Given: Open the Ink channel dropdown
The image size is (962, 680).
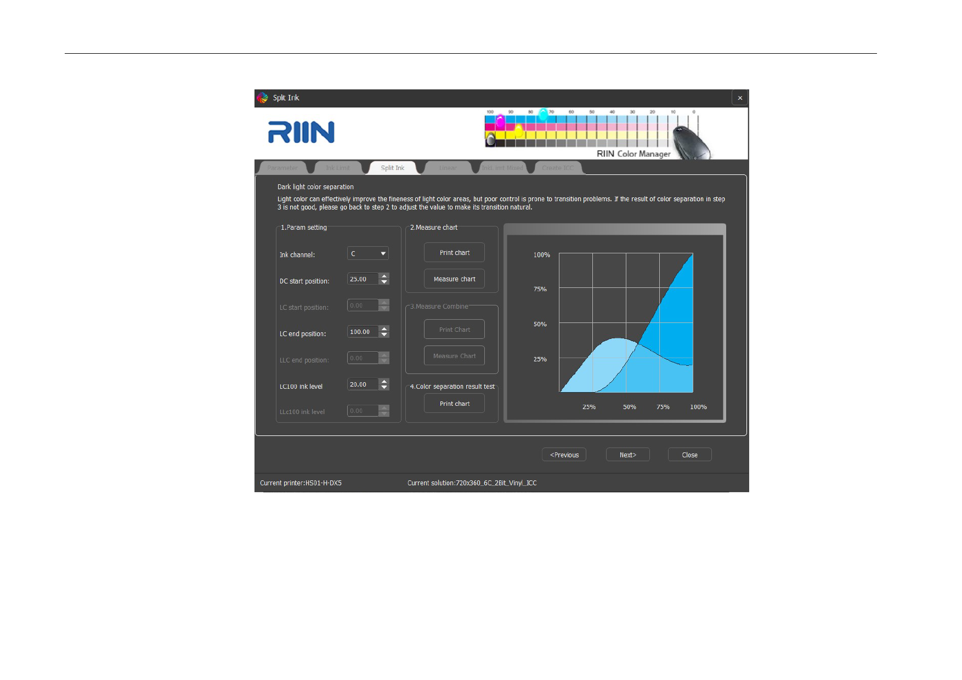Looking at the screenshot, I should [368, 253].
